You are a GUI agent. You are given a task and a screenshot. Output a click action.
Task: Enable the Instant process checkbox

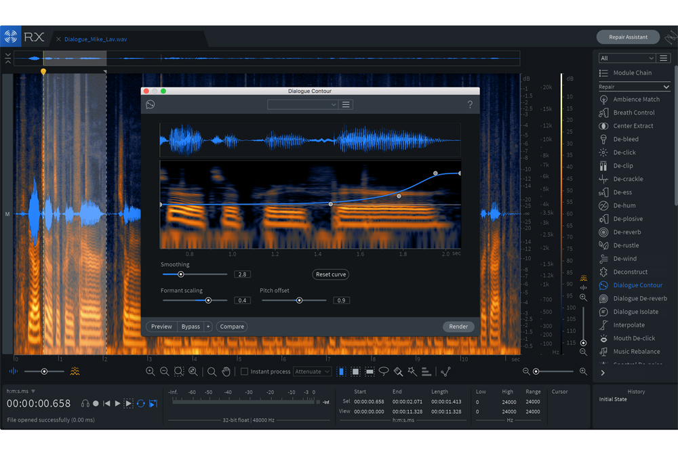244,371
